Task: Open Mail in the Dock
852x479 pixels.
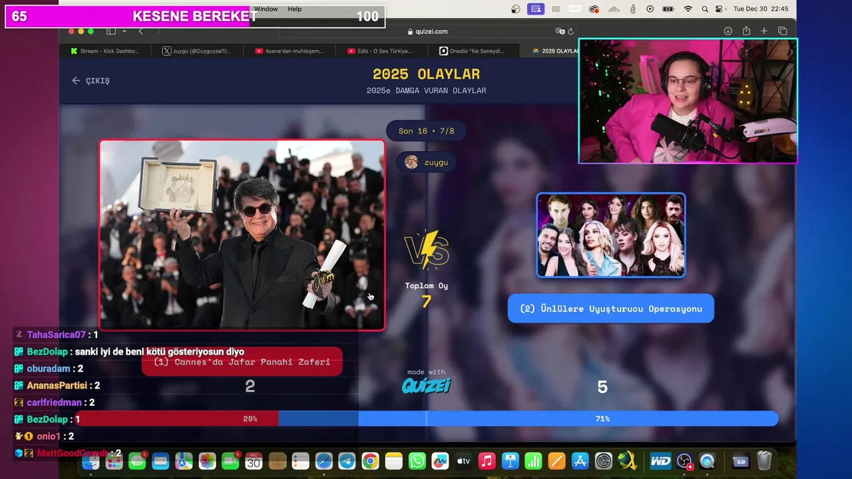Action: (x=160, y=461)
